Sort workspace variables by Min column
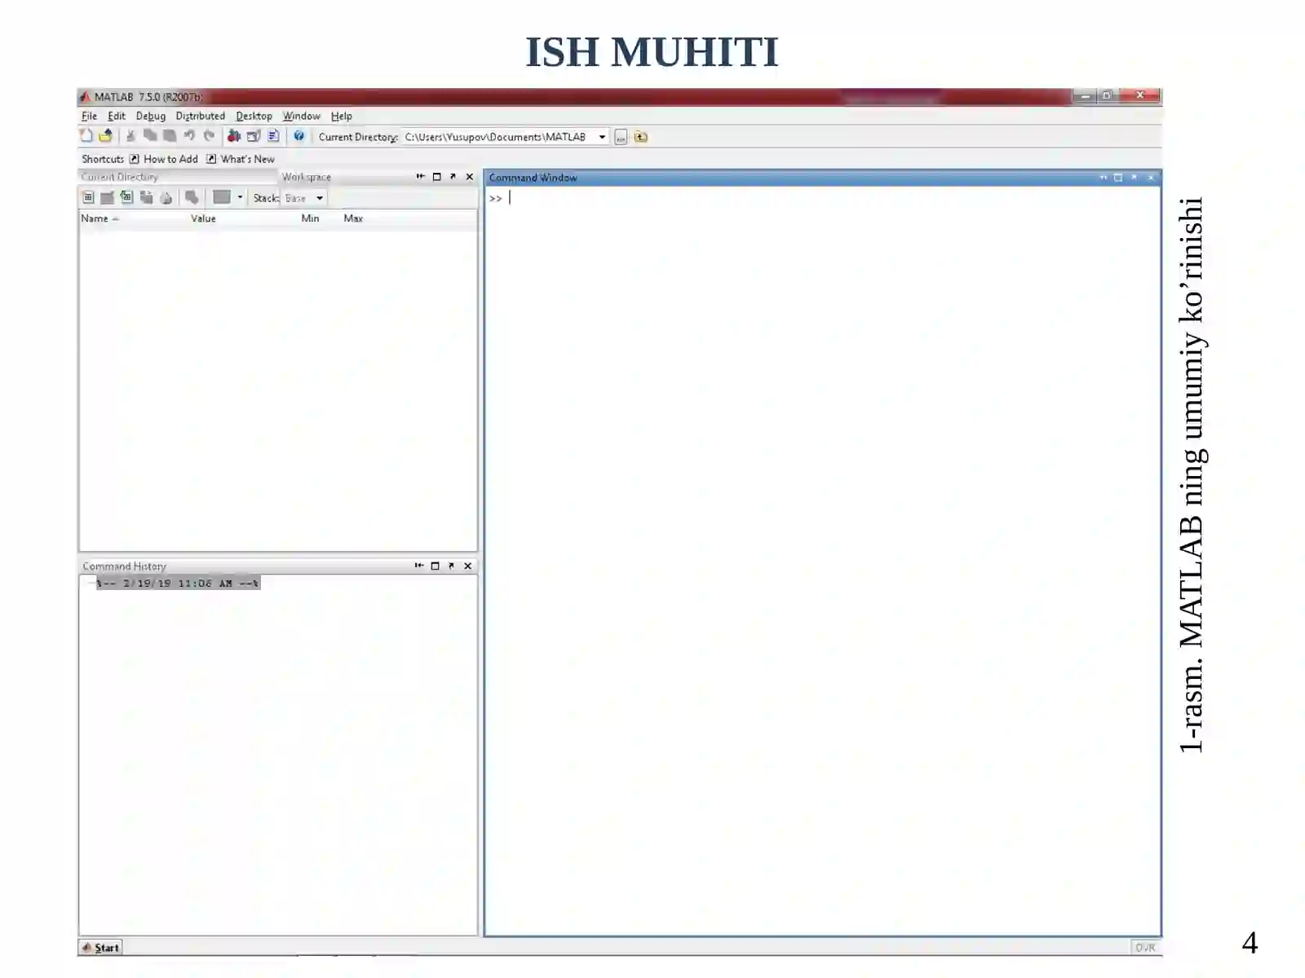1305x978 pixels. pyautogui.click(x=310, y=218)
